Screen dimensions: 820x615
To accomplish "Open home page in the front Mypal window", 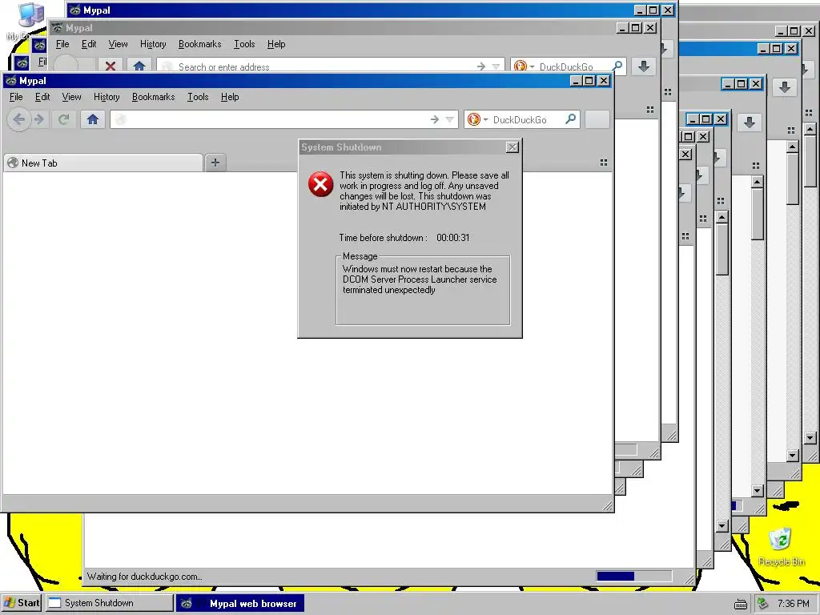I will coord(93,120).
